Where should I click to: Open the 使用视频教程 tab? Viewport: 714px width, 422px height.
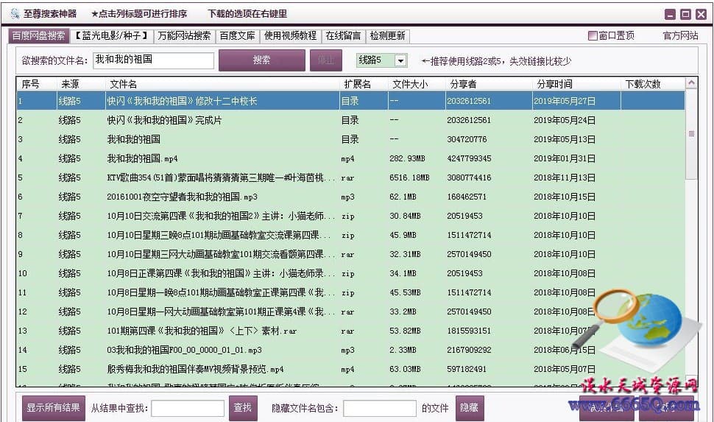pos(291,35)
